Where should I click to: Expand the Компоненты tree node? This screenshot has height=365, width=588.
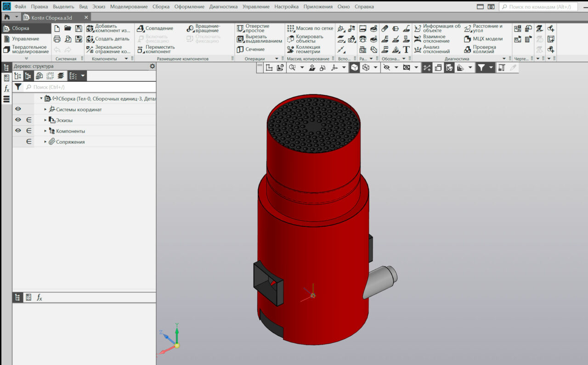click(x=45, y=131)
